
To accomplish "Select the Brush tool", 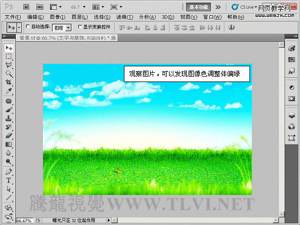I will pyautogui.click(x=9, y=110).
